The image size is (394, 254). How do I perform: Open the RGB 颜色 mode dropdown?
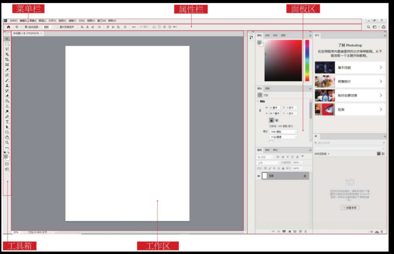tap(283, 132)
